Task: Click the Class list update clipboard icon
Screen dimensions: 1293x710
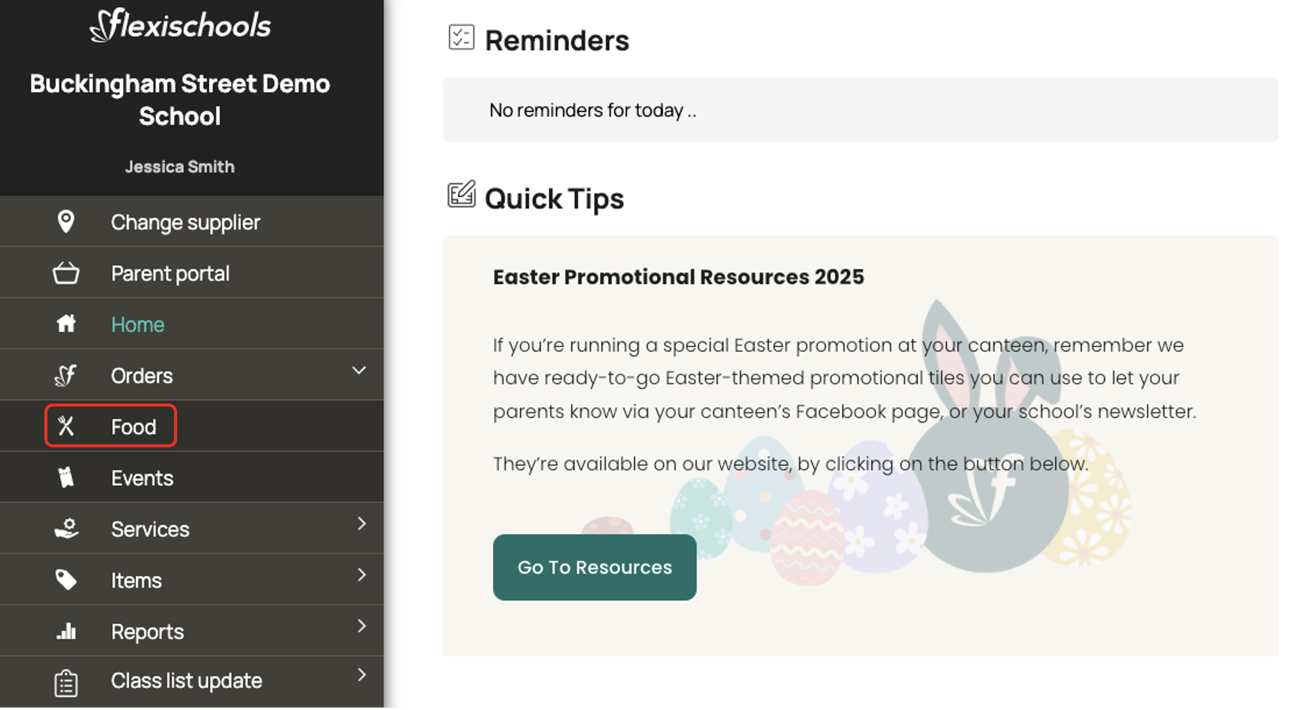Action: tap(66, 682)
